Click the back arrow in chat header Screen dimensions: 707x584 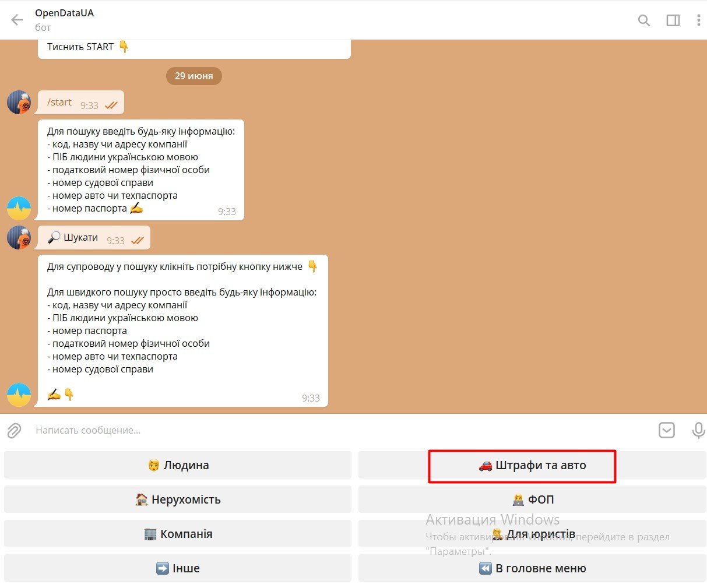17,20
